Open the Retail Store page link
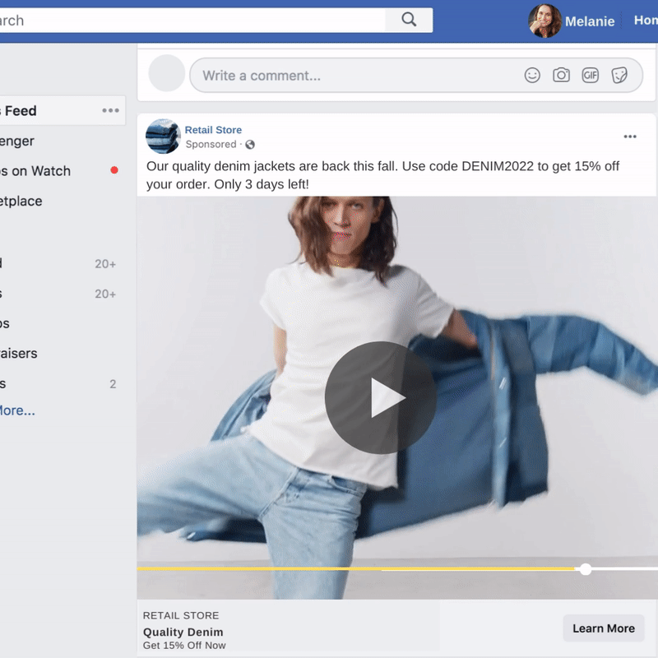 pos(213,130)
